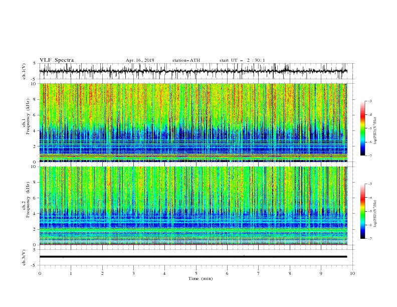Viewport: 397px width, 307px height.
Task: Click the "-3" label on the ch.1 colorbar
Action: (x=369, y=101)
